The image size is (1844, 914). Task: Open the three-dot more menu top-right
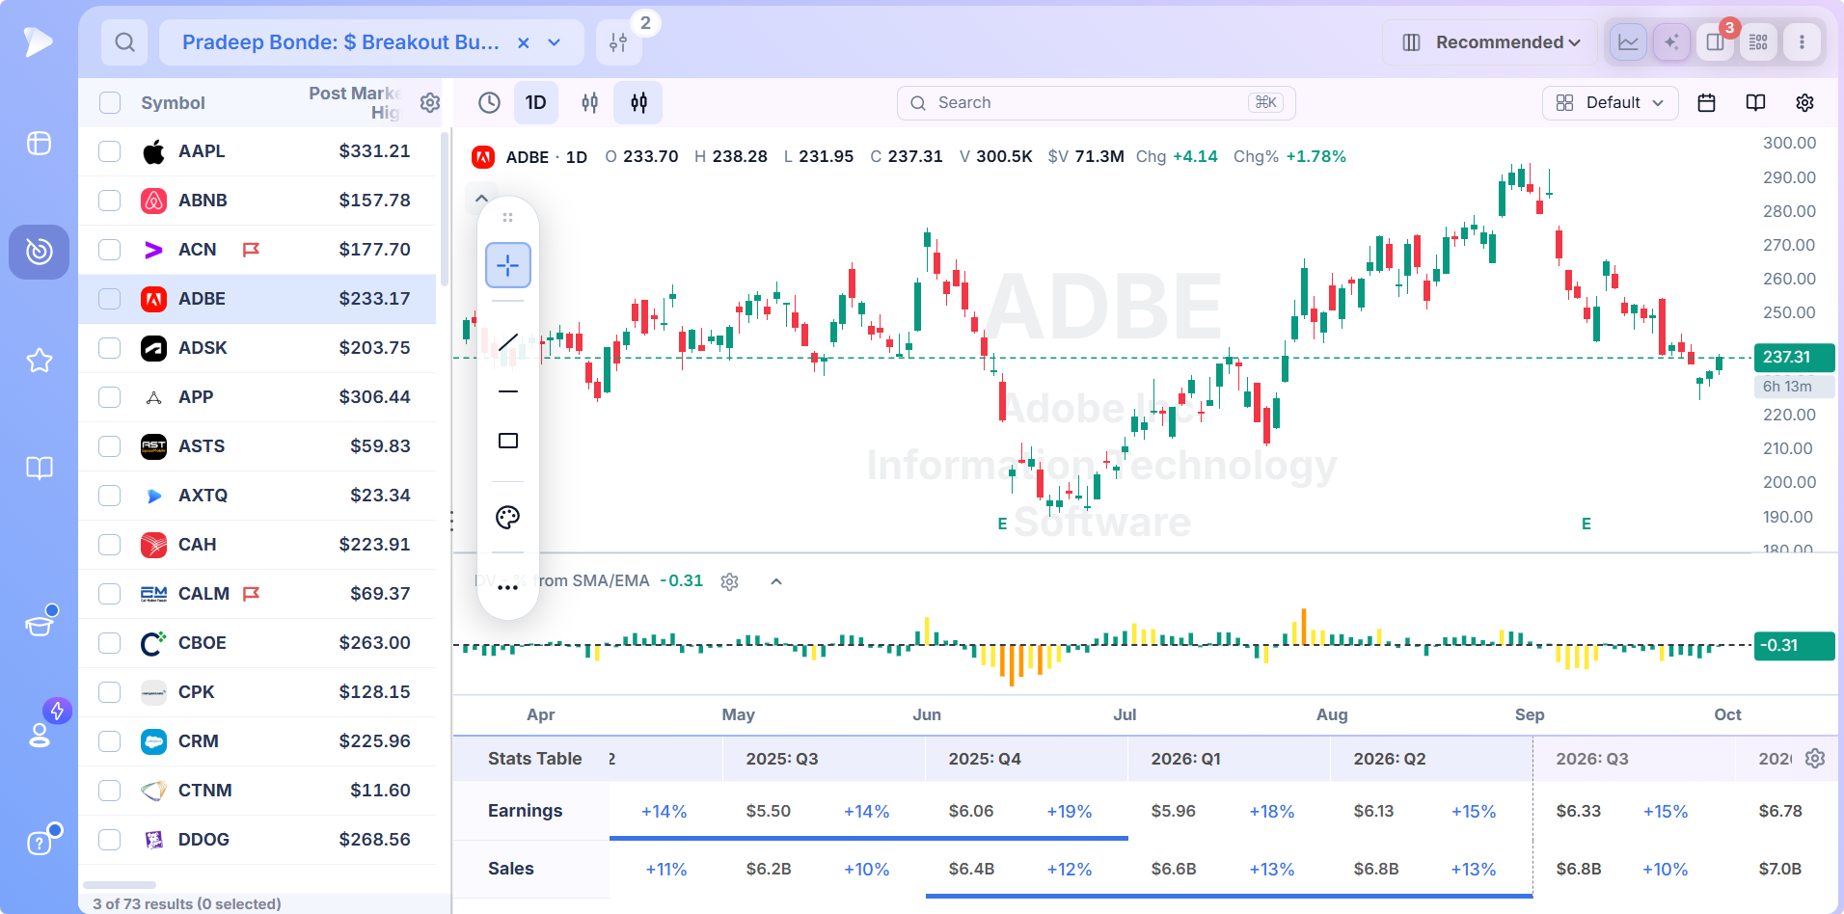(x=1802, y=42)
